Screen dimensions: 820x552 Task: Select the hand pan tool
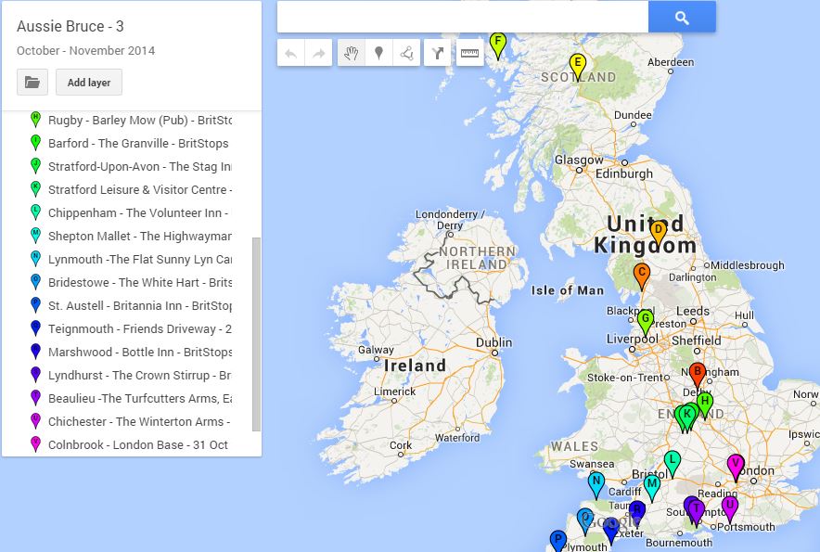(351, 54)
